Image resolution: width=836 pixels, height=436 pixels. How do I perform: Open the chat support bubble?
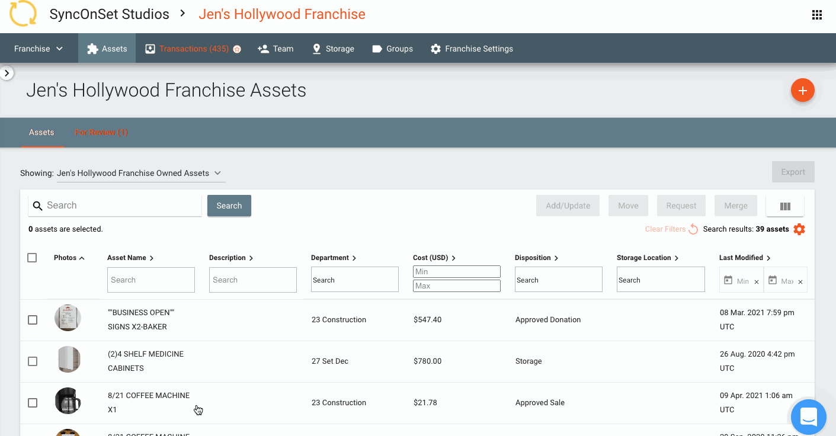pos(809,417)
